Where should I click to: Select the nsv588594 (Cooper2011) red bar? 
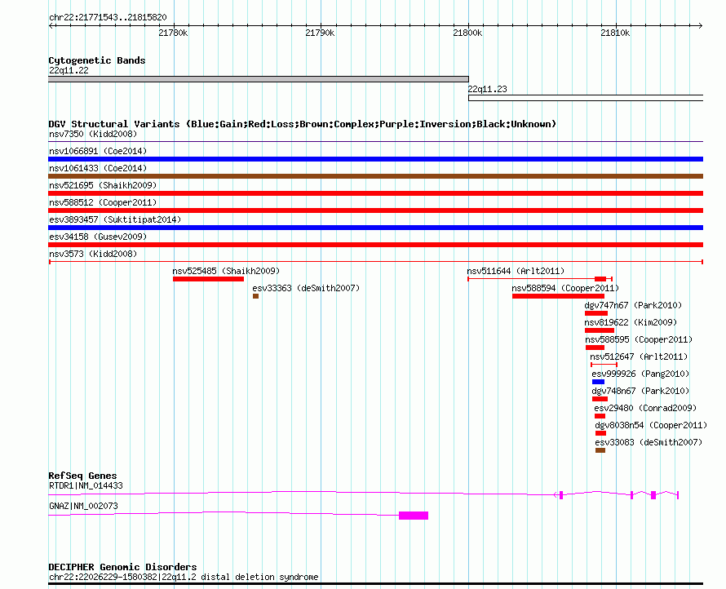558,296
